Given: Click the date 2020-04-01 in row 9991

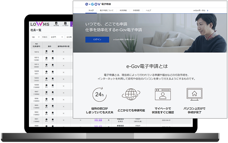Looking at the screenshot, I should (166, 120).
